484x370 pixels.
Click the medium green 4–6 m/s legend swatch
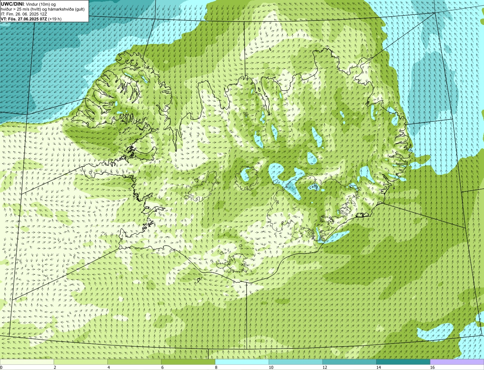[x=135, y=362]
